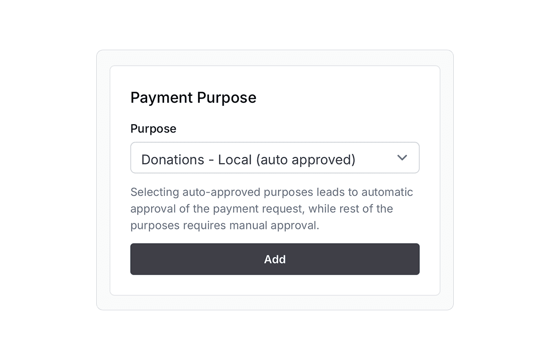The height and width of the screenshot is (360, 550).
Task: Click the word 'Add' on dark button
Action: [275, 259]
